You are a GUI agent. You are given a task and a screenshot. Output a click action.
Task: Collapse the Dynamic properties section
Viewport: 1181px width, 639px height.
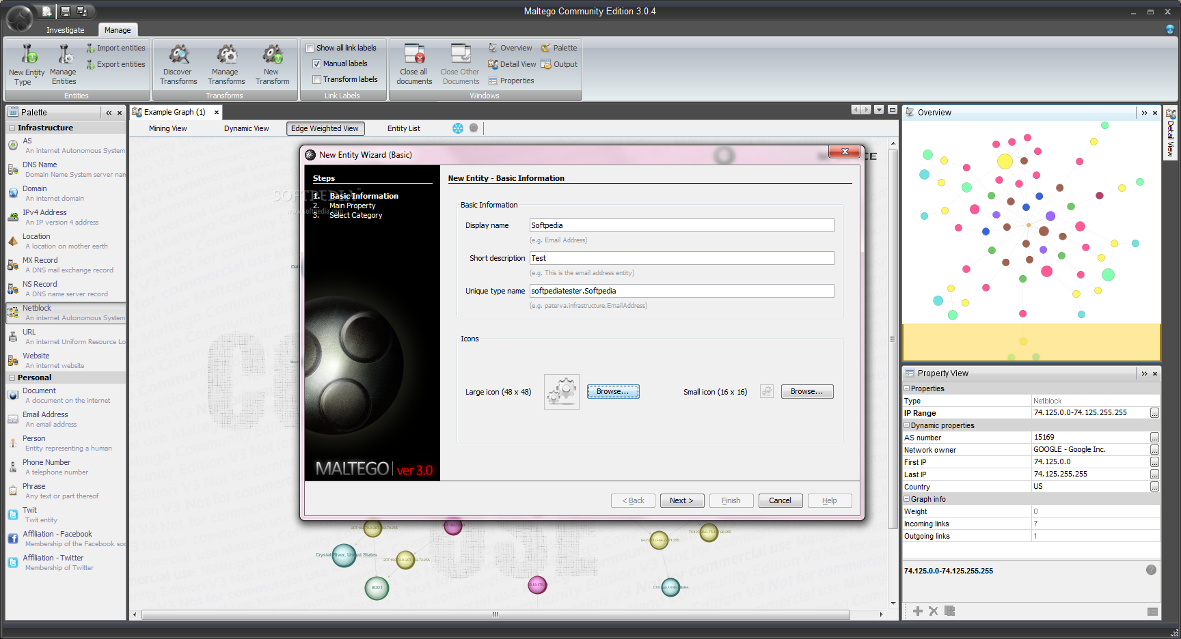click(x=907, y=425)
